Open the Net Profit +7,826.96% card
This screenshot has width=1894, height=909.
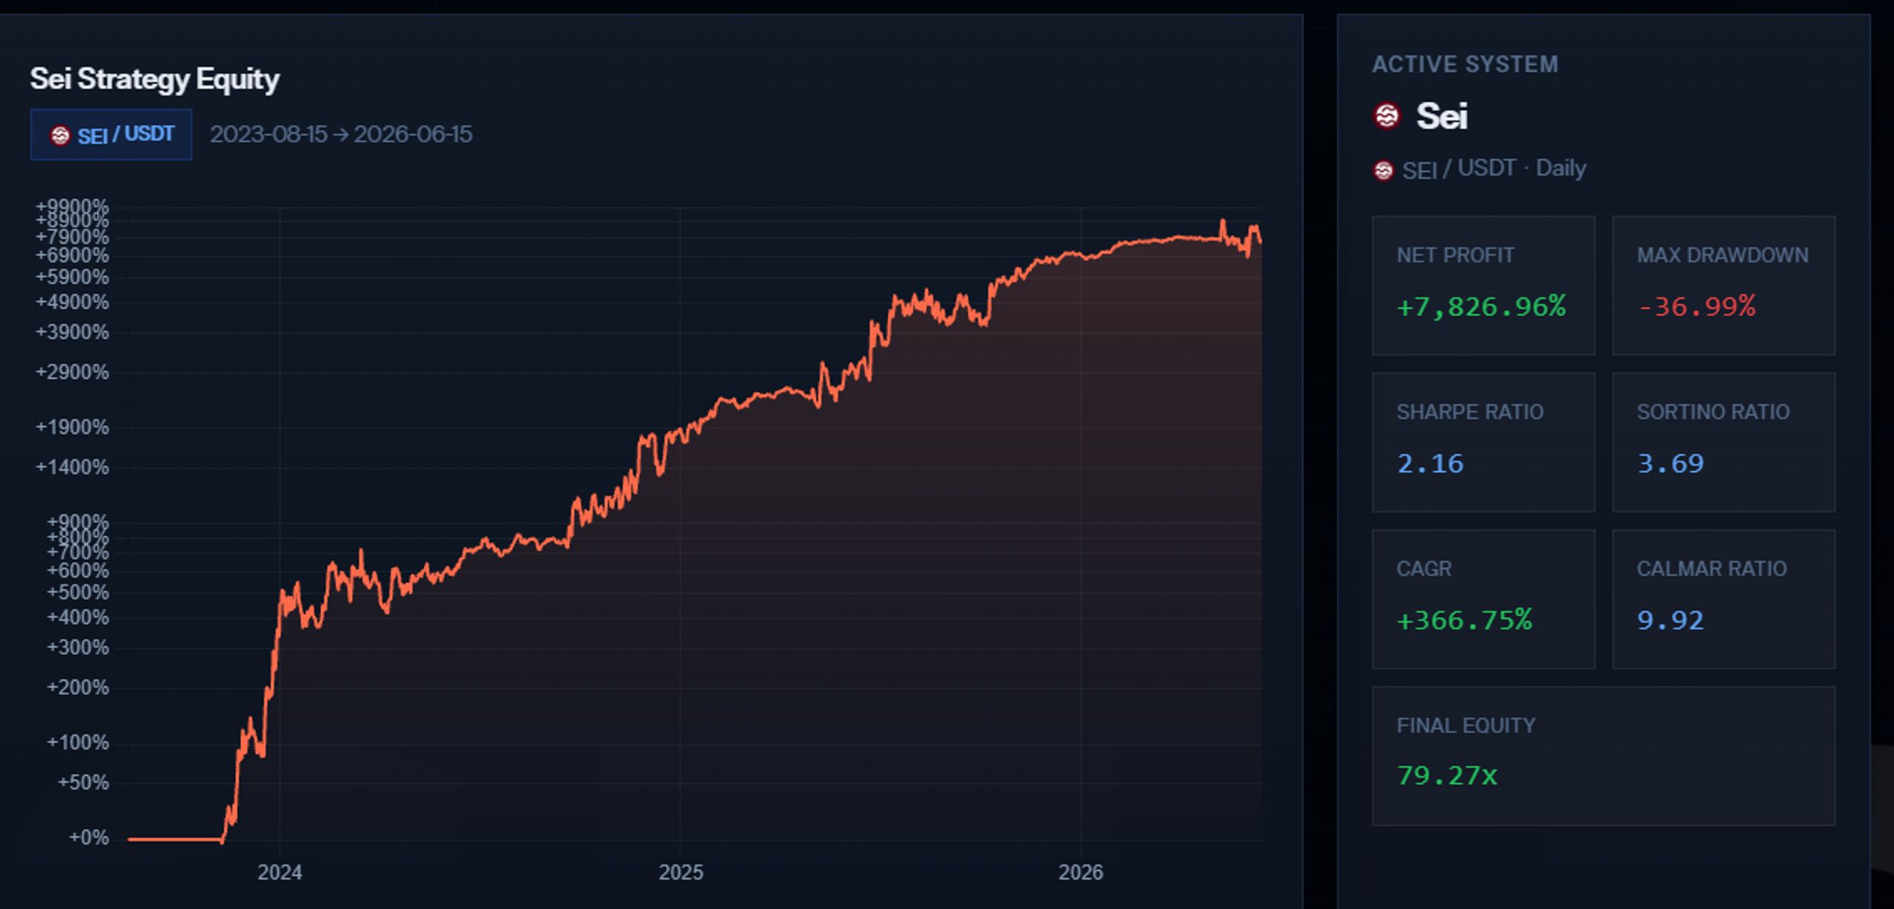point(1483,285)
